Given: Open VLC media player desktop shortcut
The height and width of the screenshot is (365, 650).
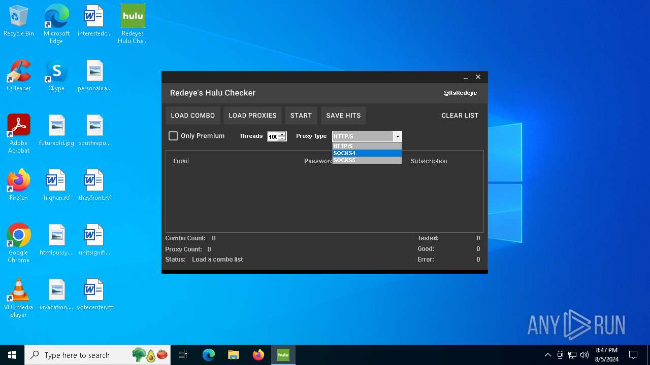Looking at the screenshot, I should 19,298.
